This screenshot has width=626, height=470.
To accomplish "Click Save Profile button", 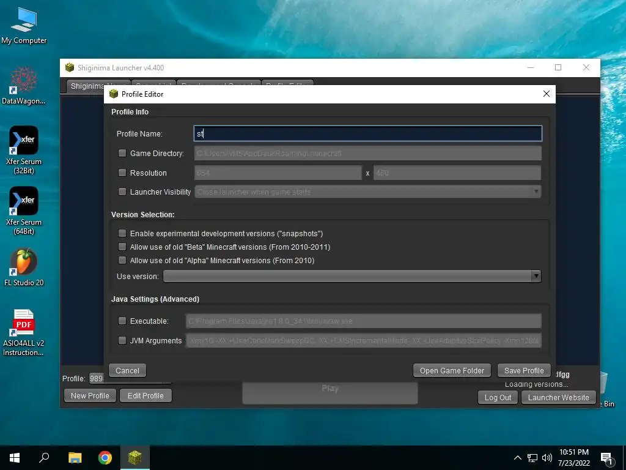I will [x=524, y=370].
